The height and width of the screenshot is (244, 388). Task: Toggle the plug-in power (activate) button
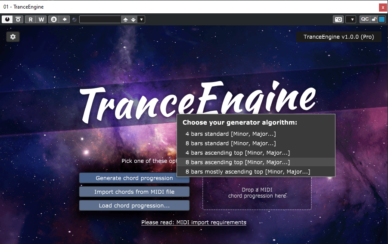pos(7,19)
